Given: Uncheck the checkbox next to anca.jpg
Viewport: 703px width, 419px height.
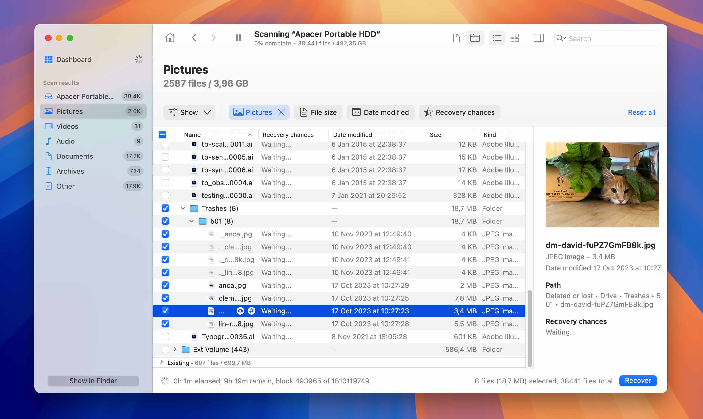Looking at the screenshot, I should [x=165, y=285].
